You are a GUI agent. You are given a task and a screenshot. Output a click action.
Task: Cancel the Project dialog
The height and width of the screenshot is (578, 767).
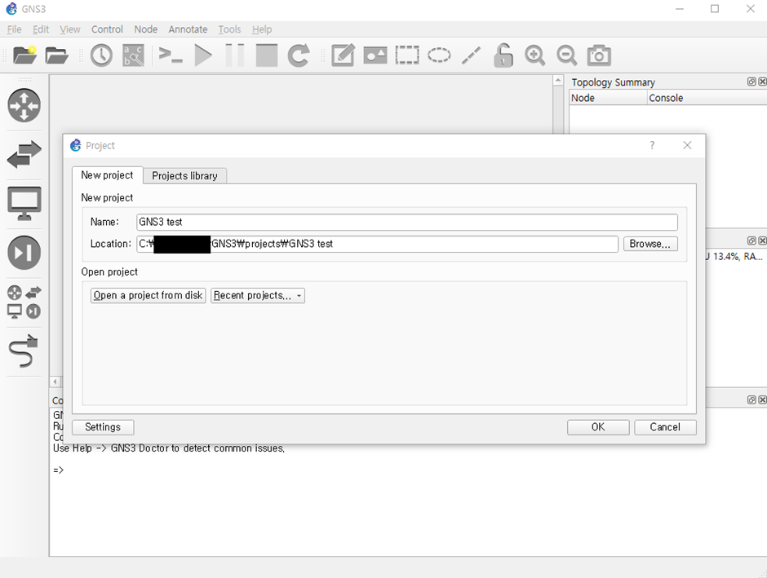click(x=665, y=427)
